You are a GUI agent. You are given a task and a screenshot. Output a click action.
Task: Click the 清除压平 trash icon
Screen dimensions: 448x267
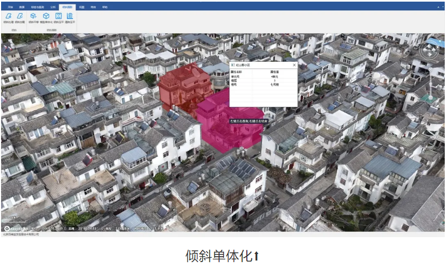point(70,16)
